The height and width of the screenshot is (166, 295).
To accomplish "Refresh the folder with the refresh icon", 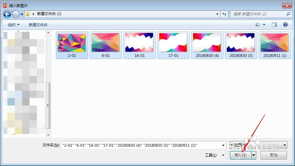I will click(224, 14).
